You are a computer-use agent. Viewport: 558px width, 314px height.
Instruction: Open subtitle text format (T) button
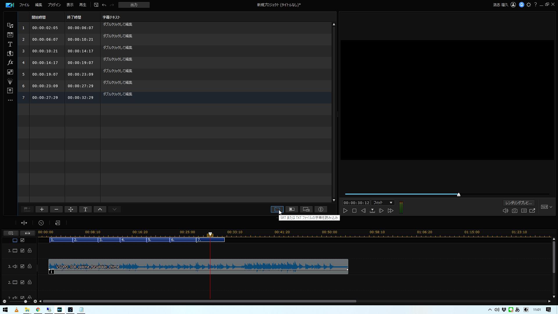85,209
